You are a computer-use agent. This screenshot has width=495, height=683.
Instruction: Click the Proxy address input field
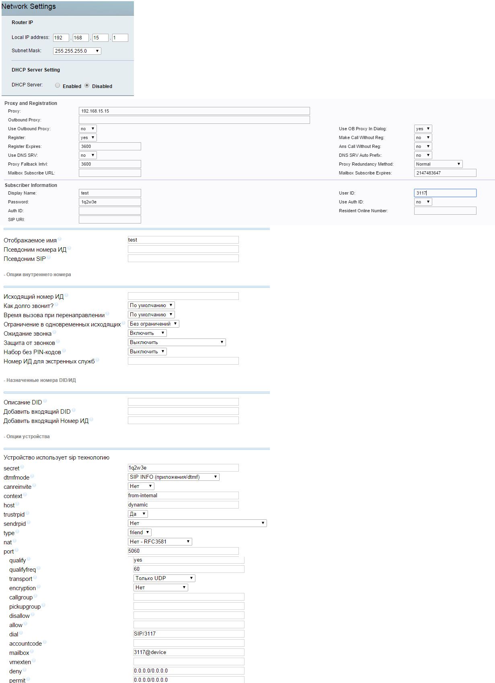coord(194,111)
